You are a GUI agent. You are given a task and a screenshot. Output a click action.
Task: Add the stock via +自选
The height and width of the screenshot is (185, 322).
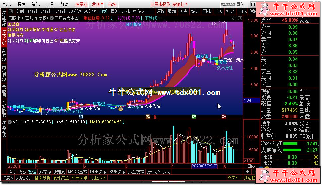tap(242, 11)
